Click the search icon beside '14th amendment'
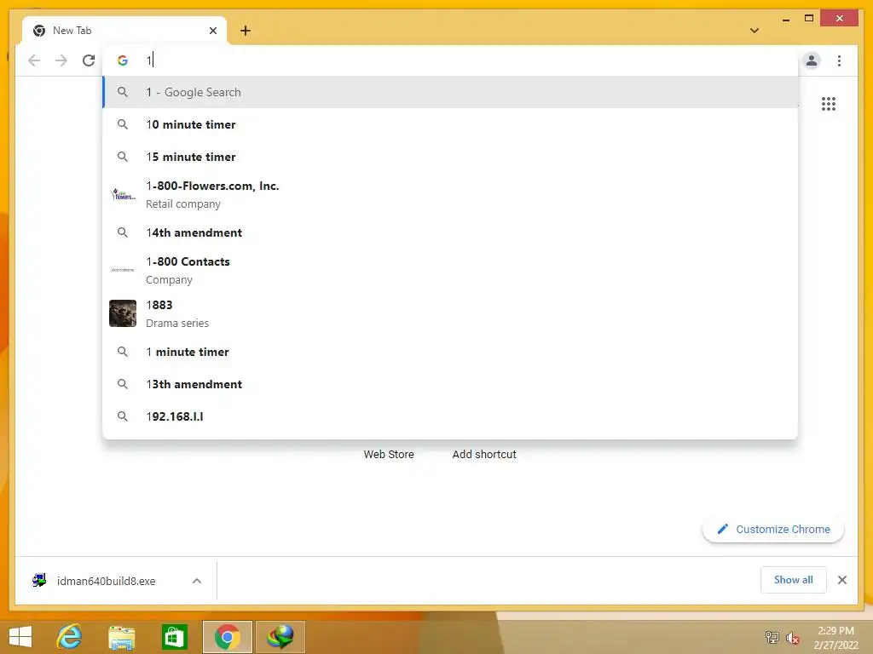 (x=123, y=232)
